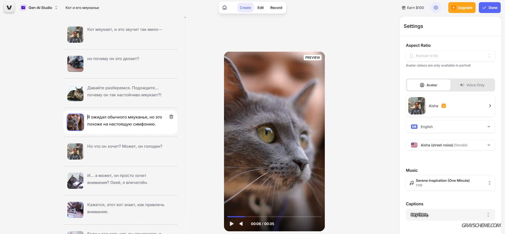Open the Serene Inspiration music selector
The width and height of the screenshot is (505, 234).
tap(450, 183)
